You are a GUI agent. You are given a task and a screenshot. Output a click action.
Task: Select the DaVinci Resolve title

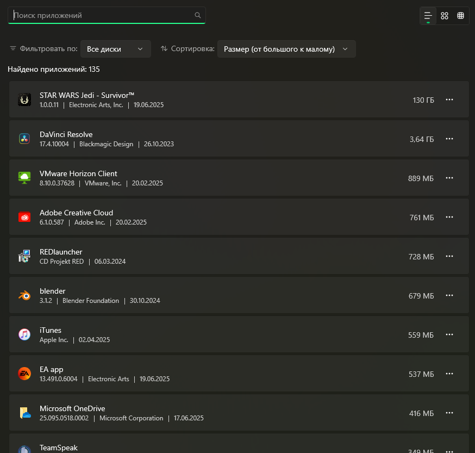pyautogui.click(x=66, y=134)
